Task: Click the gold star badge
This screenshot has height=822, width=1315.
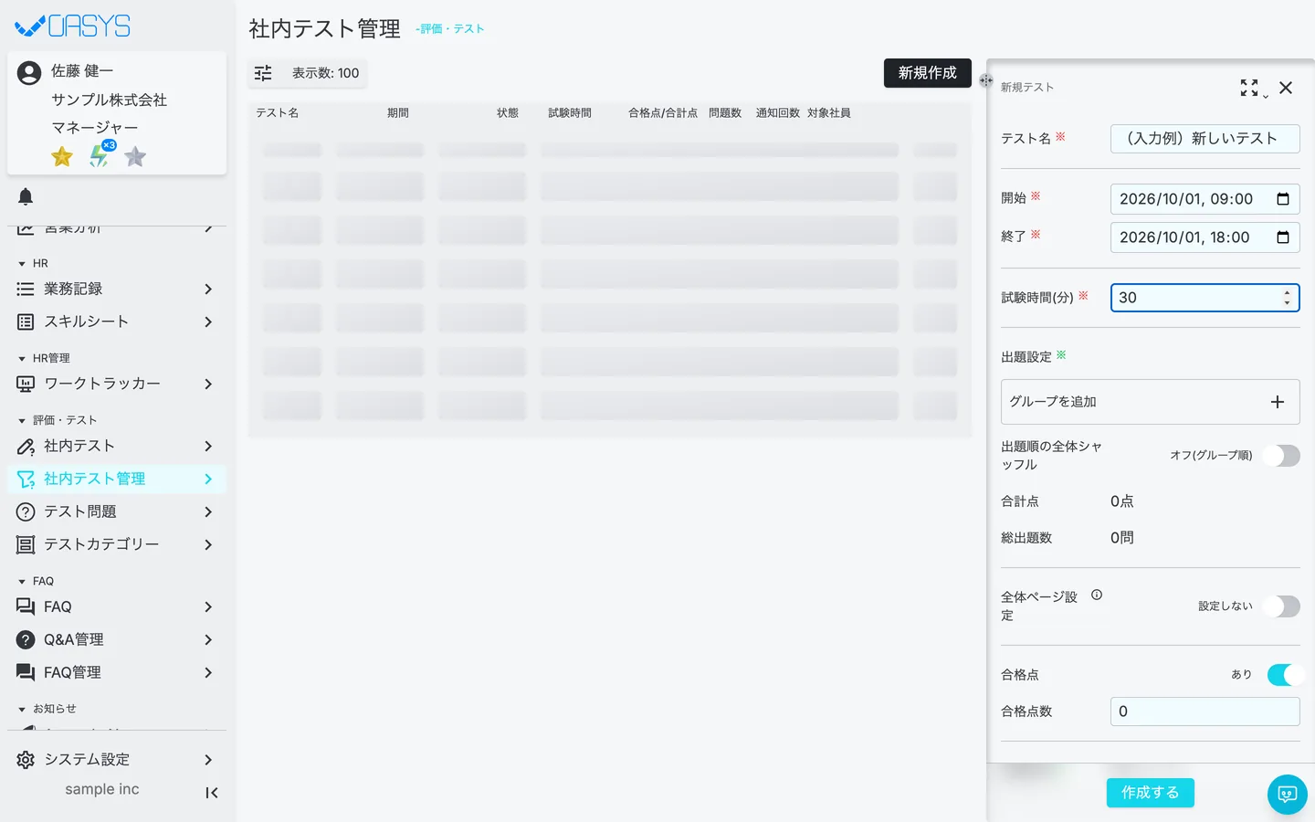Action: point(62,157)
